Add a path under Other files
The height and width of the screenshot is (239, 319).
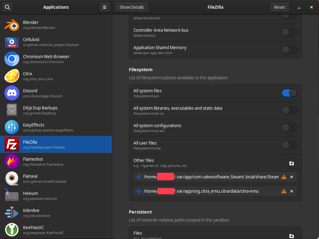(x=291, y=163)
